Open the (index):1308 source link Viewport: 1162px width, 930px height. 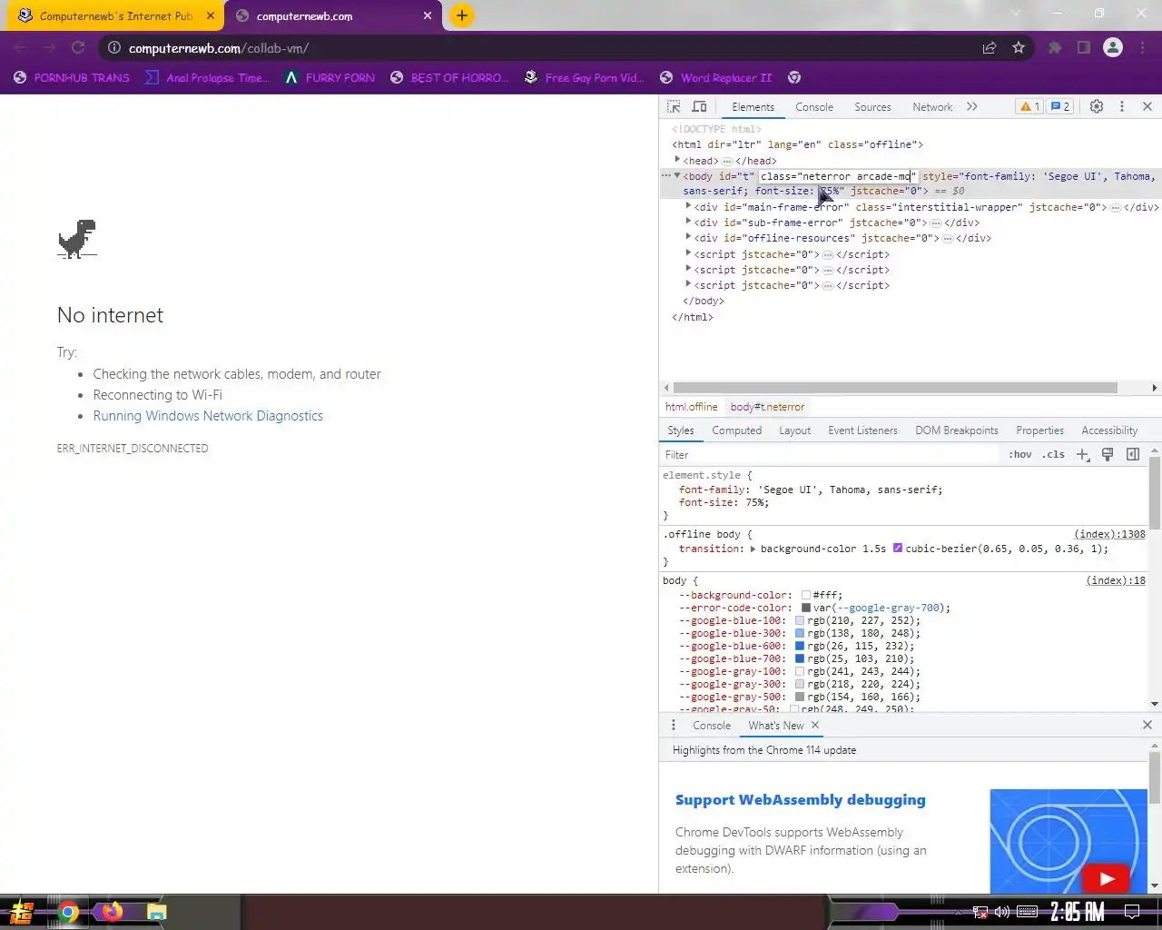(x=1109, y=534)
